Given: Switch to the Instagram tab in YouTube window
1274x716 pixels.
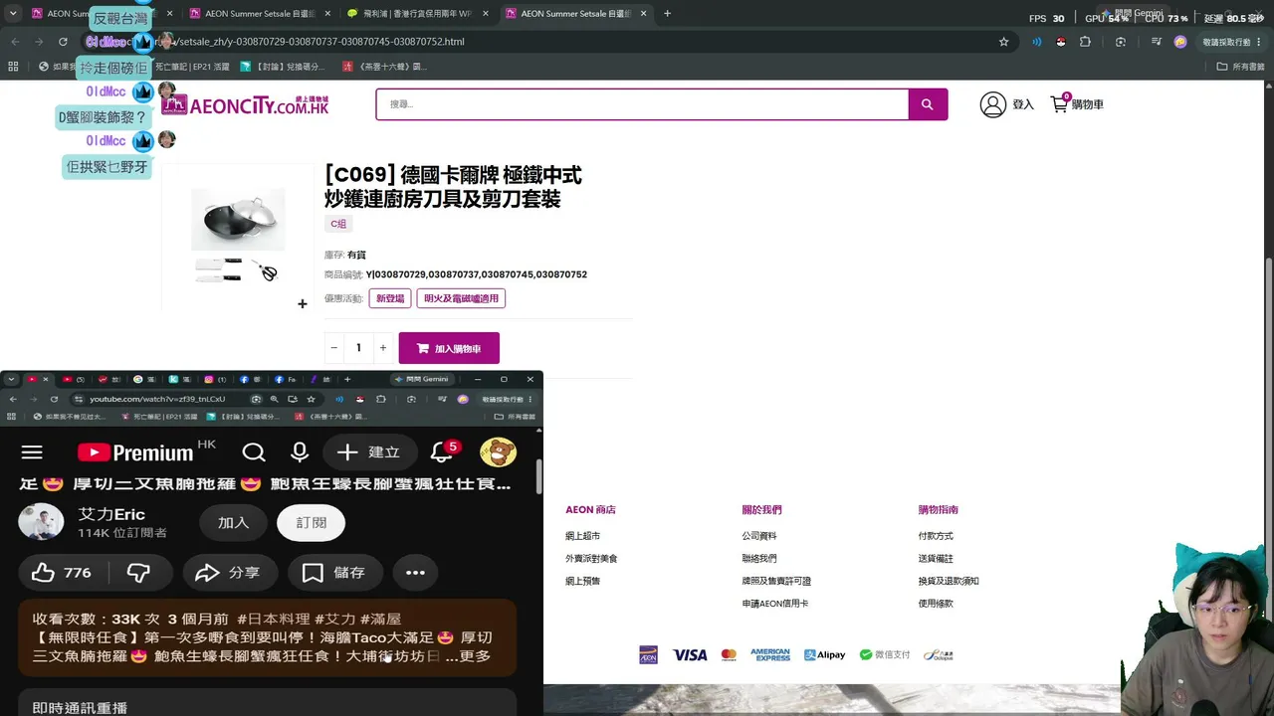Looking at the screenshot, I should coord(213,379).
